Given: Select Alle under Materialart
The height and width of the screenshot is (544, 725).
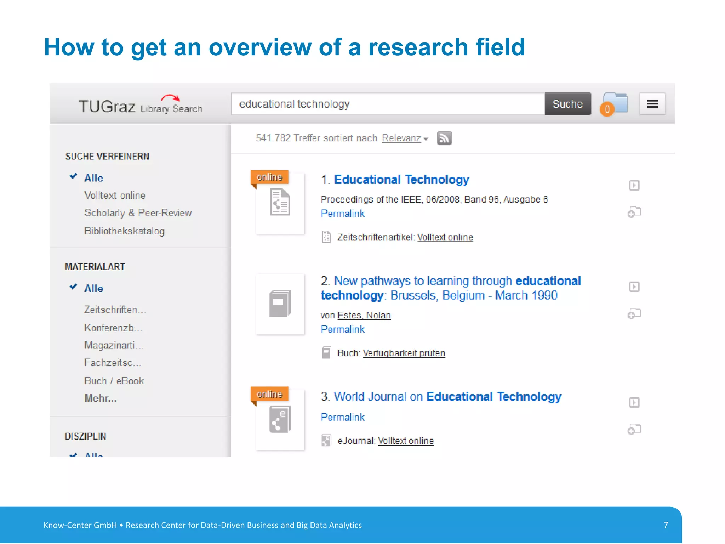Looking at the screenshot, I should [93, 288].
